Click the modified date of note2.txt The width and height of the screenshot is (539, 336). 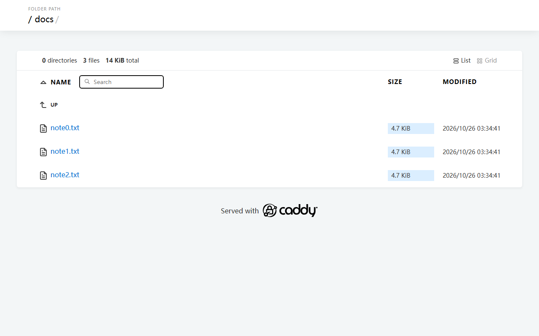click(472, 176)
